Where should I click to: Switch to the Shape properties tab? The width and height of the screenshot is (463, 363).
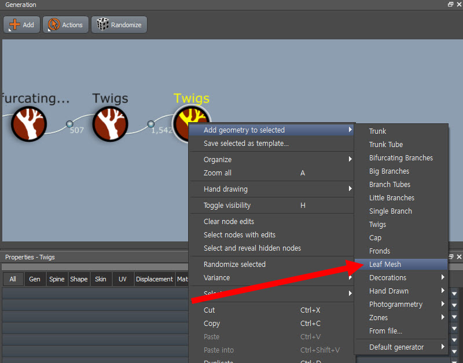[79, 279]
